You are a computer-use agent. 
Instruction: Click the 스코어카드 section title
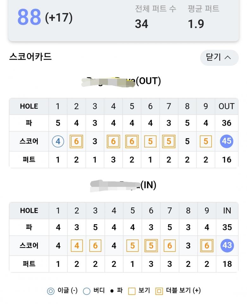[30, 57]
